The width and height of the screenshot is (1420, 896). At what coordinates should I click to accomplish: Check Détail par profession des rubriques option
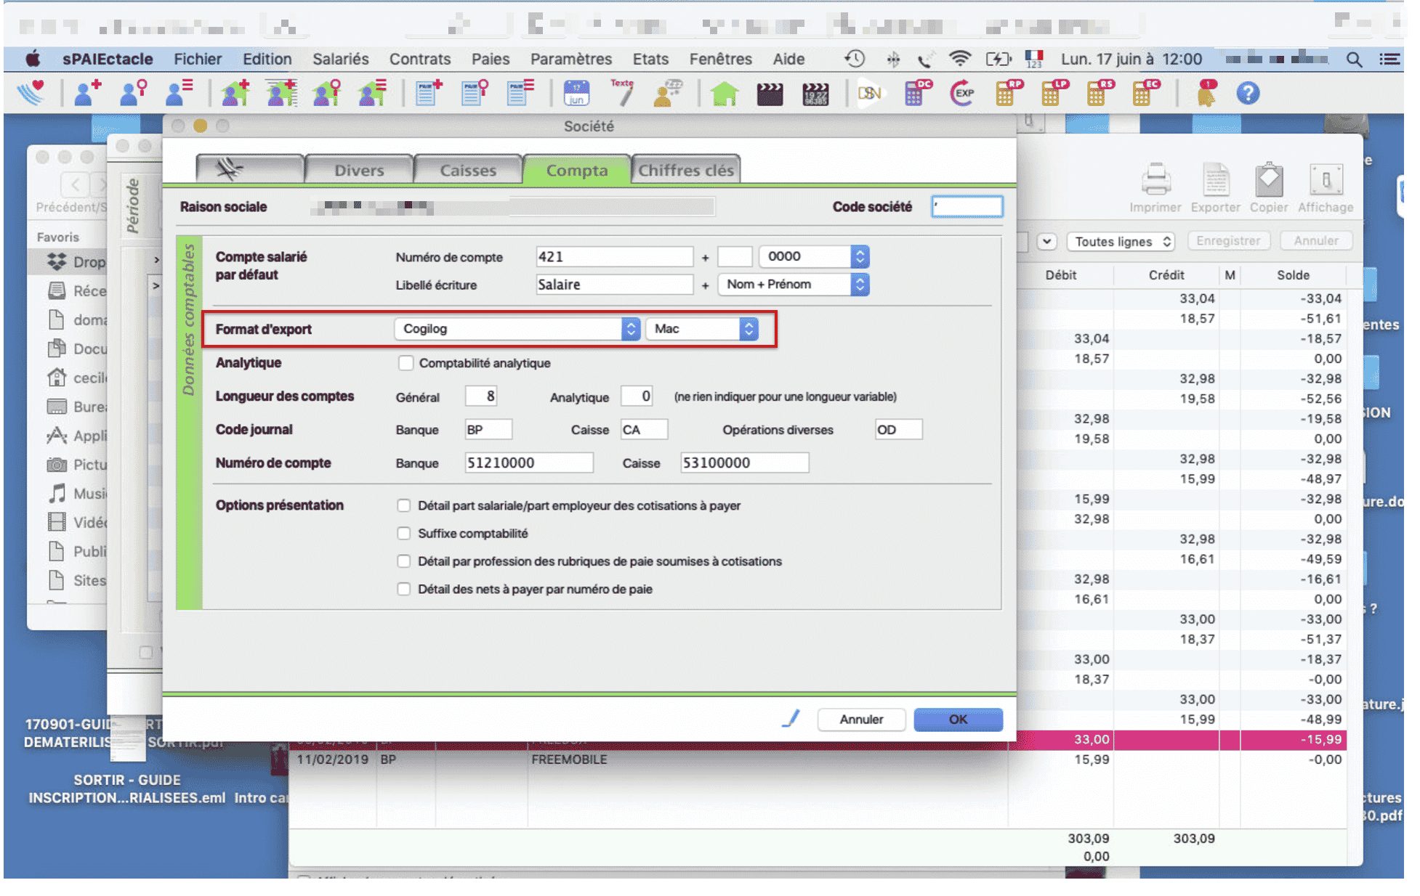404,561
